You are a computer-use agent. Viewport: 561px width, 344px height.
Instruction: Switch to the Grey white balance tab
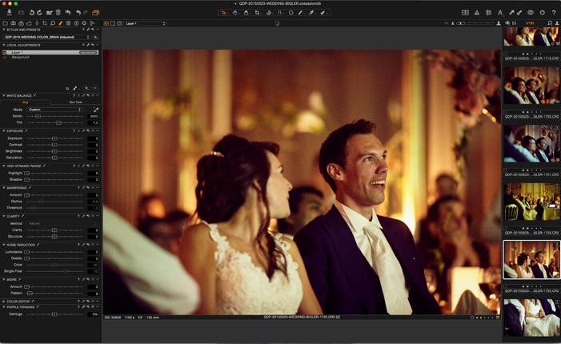click(25, 102)
